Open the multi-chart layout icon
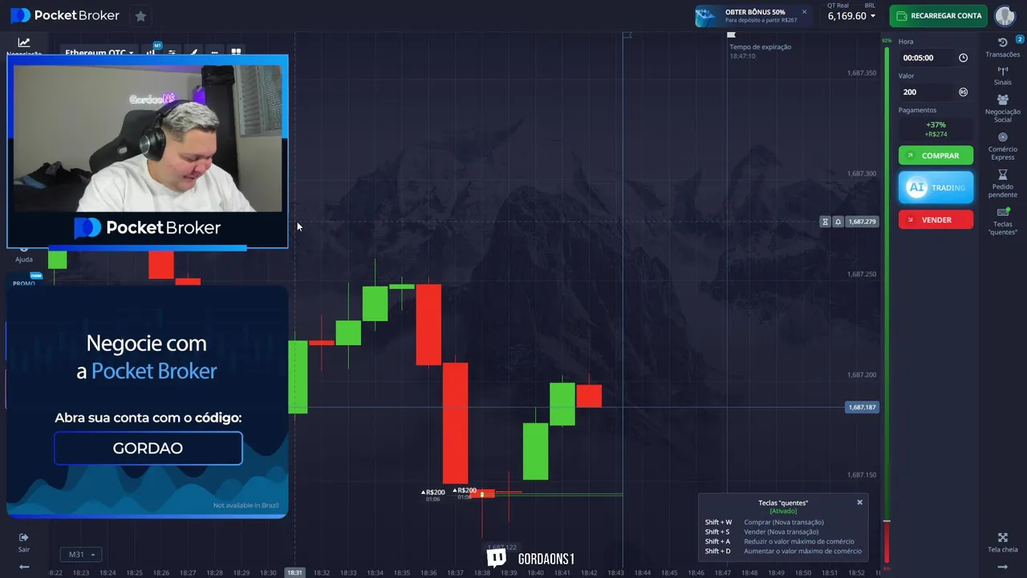The image size is (1027, 578). (x=236, y=51)
